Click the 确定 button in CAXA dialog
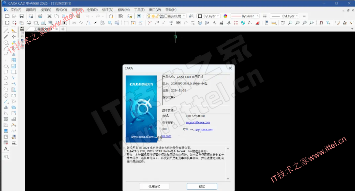355x191 pixels. point(202,186)
